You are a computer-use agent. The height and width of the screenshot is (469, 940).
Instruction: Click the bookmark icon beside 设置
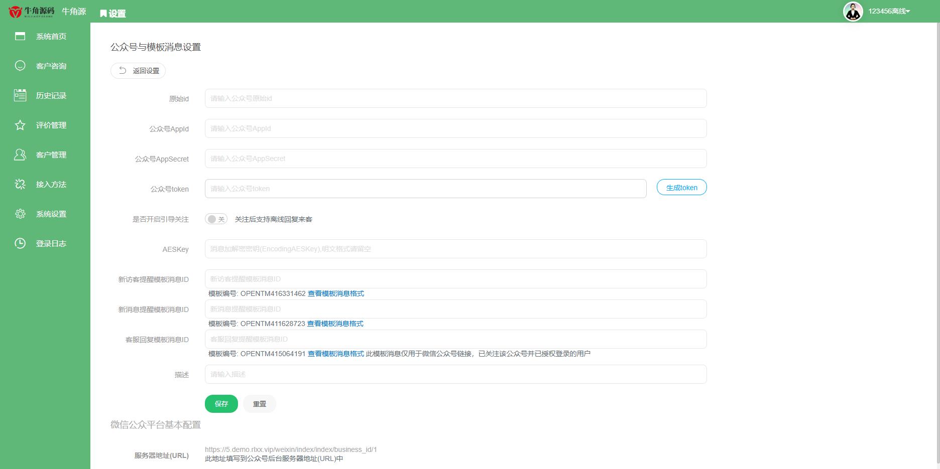[103, 14]
